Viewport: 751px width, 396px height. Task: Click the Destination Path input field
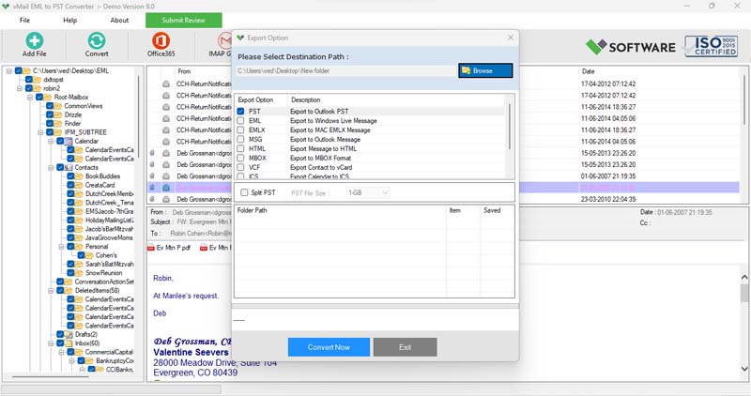pyautogui.click(x=345, y=71)
